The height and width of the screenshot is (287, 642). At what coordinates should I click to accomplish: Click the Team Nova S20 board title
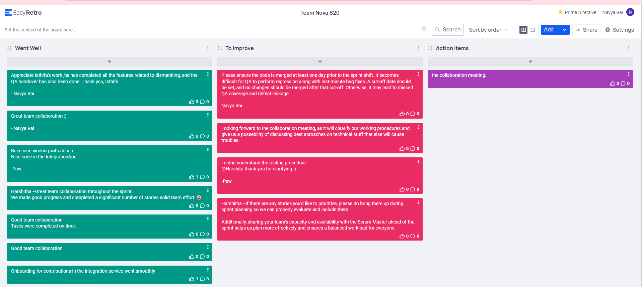tap(320, 13)
